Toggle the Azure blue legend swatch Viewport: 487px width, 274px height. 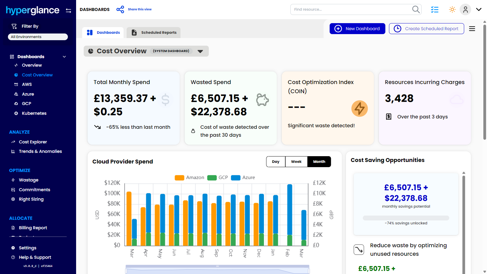[x=236, y=178]
